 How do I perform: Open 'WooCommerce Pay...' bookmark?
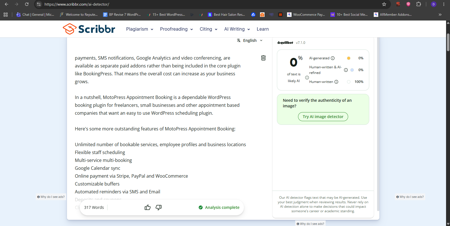(306, 15)
